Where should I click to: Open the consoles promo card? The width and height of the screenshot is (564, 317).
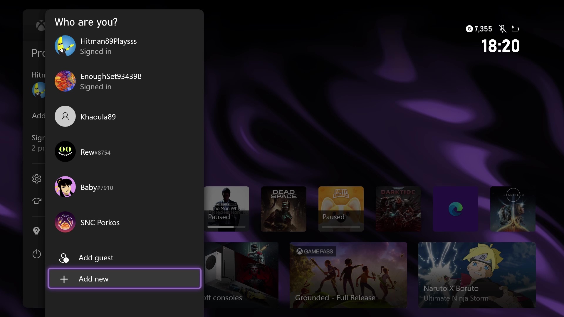pos(241,275)
